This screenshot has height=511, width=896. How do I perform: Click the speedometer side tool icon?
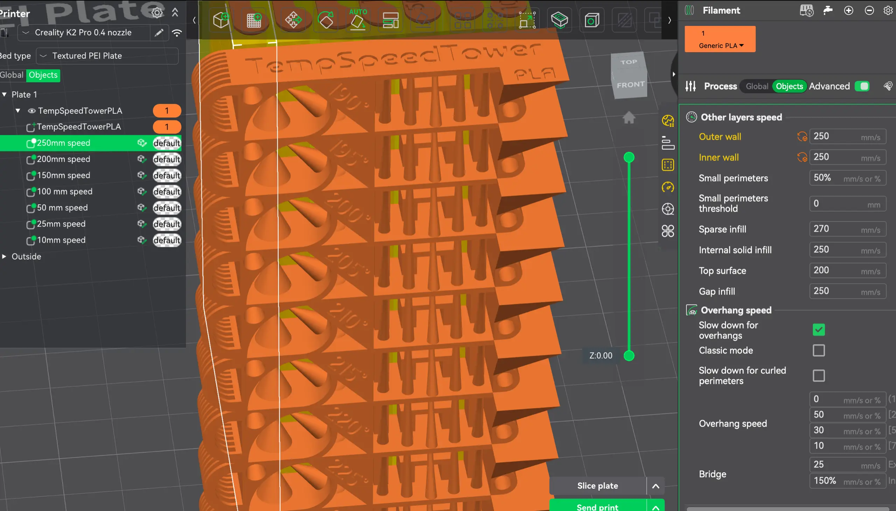(667, 187)
